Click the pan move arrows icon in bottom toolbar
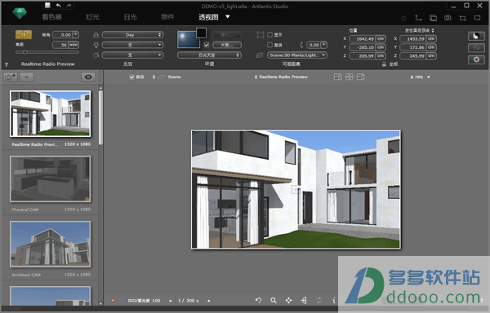490x313 pixels. pyautogui.click(x=288, y=300)
